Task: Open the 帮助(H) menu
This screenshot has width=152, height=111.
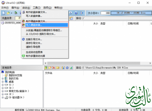Action: pos(59,8)
